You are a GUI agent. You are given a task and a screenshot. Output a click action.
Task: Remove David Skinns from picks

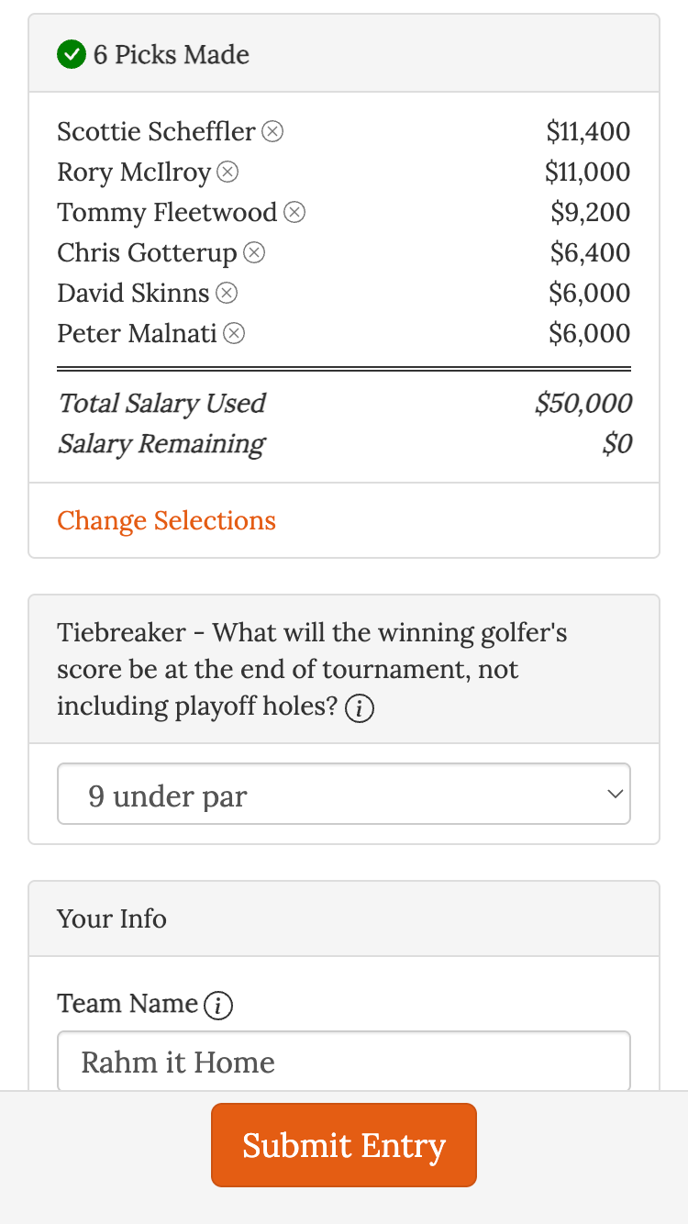(226, 294)
